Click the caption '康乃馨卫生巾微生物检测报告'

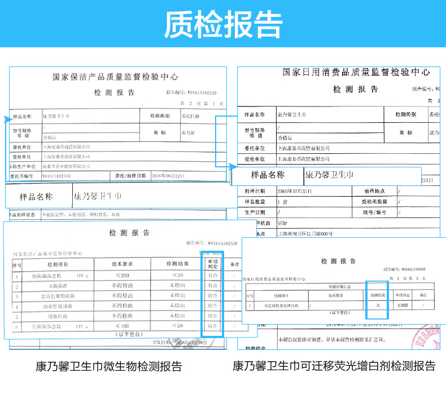point(108,366)
